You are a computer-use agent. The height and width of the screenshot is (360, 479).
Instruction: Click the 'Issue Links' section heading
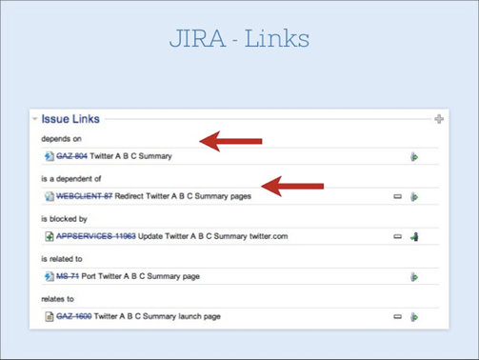70,119
